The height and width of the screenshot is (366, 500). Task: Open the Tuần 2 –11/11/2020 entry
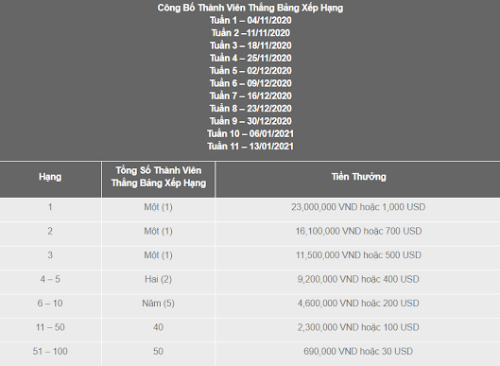(x=250, y=33)
